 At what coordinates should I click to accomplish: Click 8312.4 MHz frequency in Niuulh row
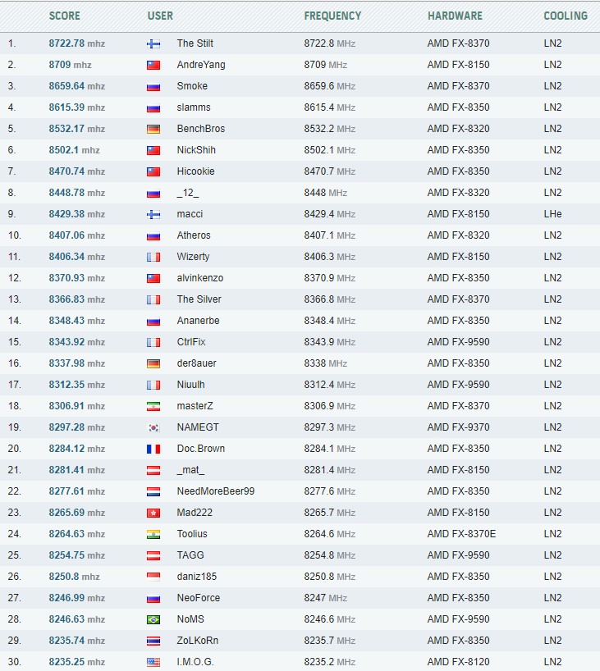330,385
